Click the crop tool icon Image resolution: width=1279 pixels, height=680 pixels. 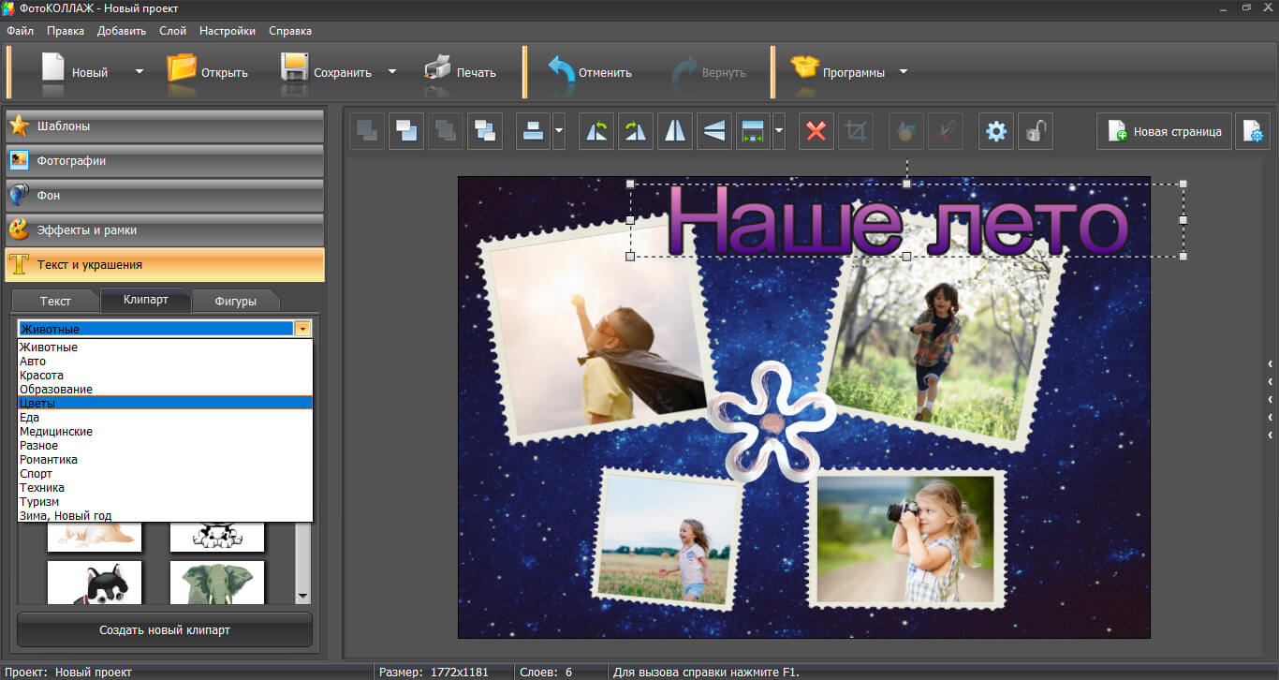pos(856,131)
